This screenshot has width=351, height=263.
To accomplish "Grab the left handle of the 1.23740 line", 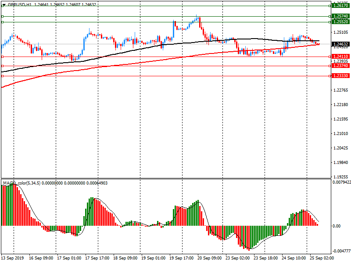I will [x=3, y=66].
